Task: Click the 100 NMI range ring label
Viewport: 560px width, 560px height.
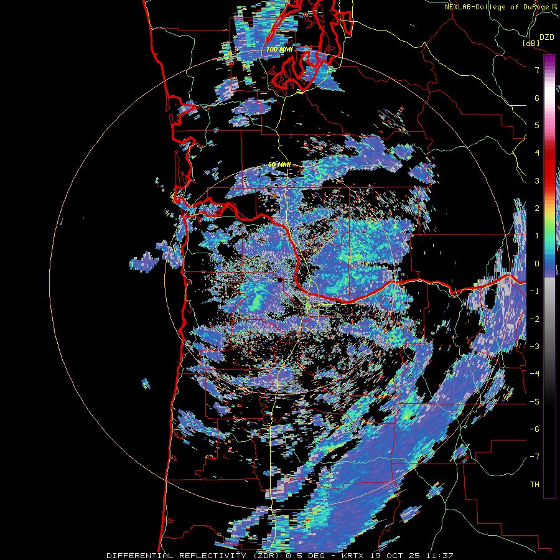Action: pyautogui.click(x=279, y=49)
